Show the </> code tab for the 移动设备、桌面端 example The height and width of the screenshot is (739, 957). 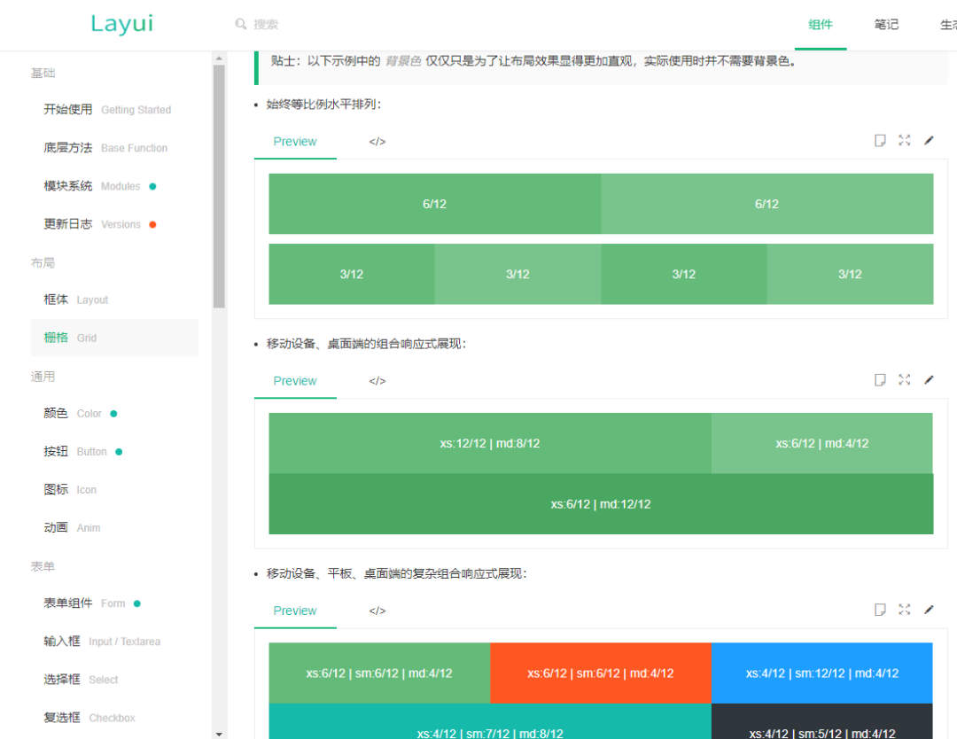pos(377,381)
